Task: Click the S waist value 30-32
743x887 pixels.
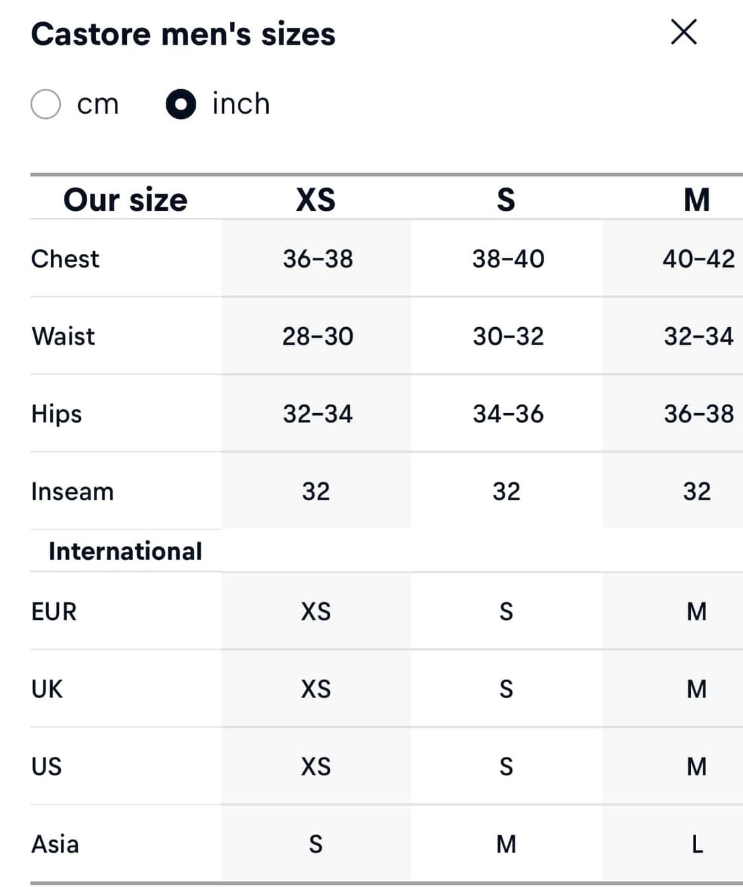Action: coord(508,336)
